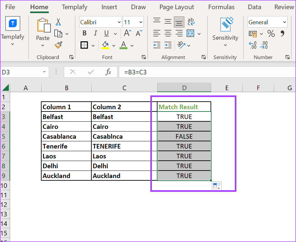The height and width of the screenshot is (242, 296).
Task: Apply green font color A
Action: tap(123, 45)
